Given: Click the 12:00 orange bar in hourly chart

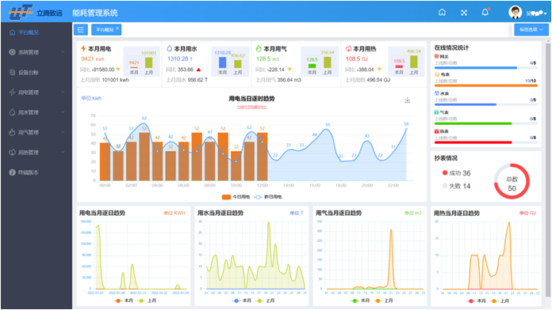Looking at the screenshot, I should (263, 157).
